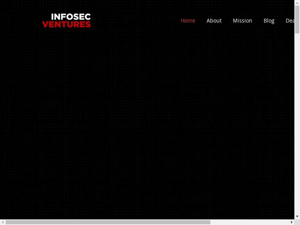
Task: Click the horizontal scrollbar right arrow
Action: (x=291, y=222)
